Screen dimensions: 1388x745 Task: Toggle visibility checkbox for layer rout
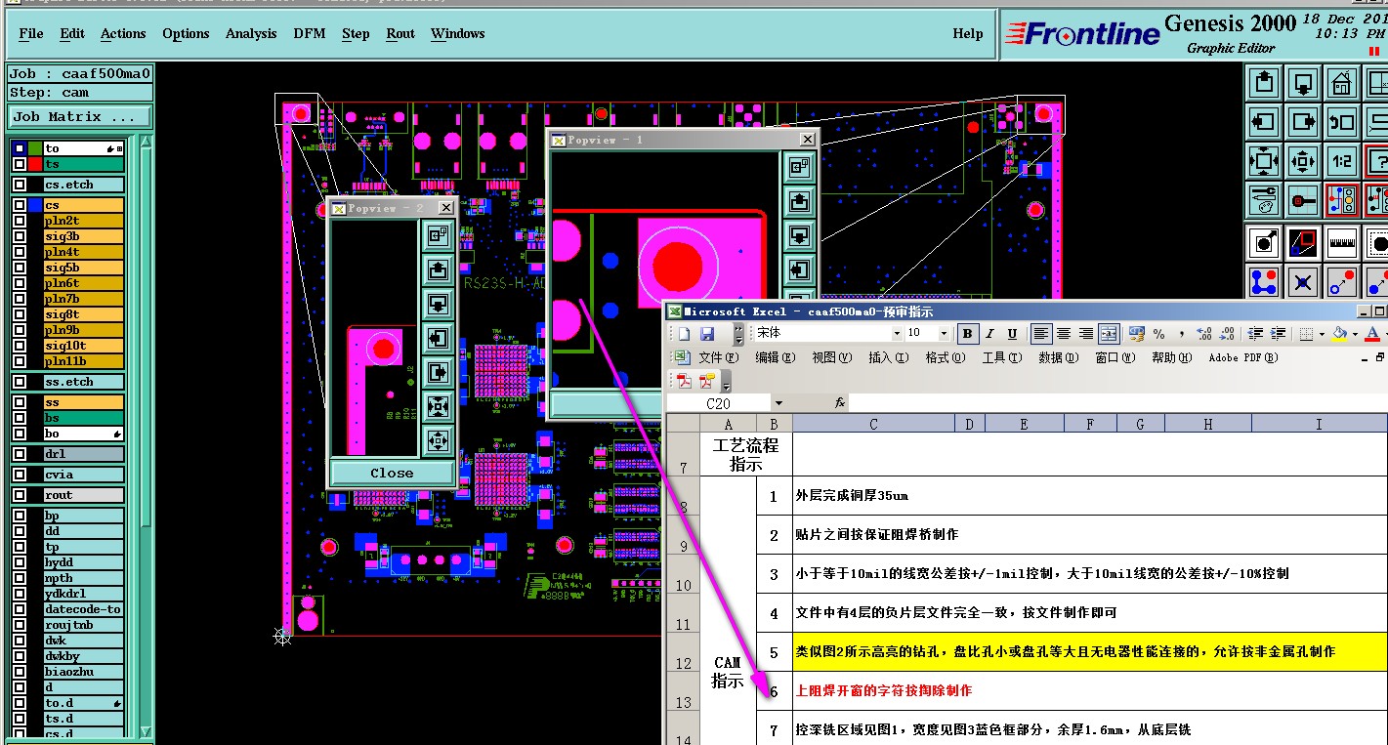tap(20, 495)
